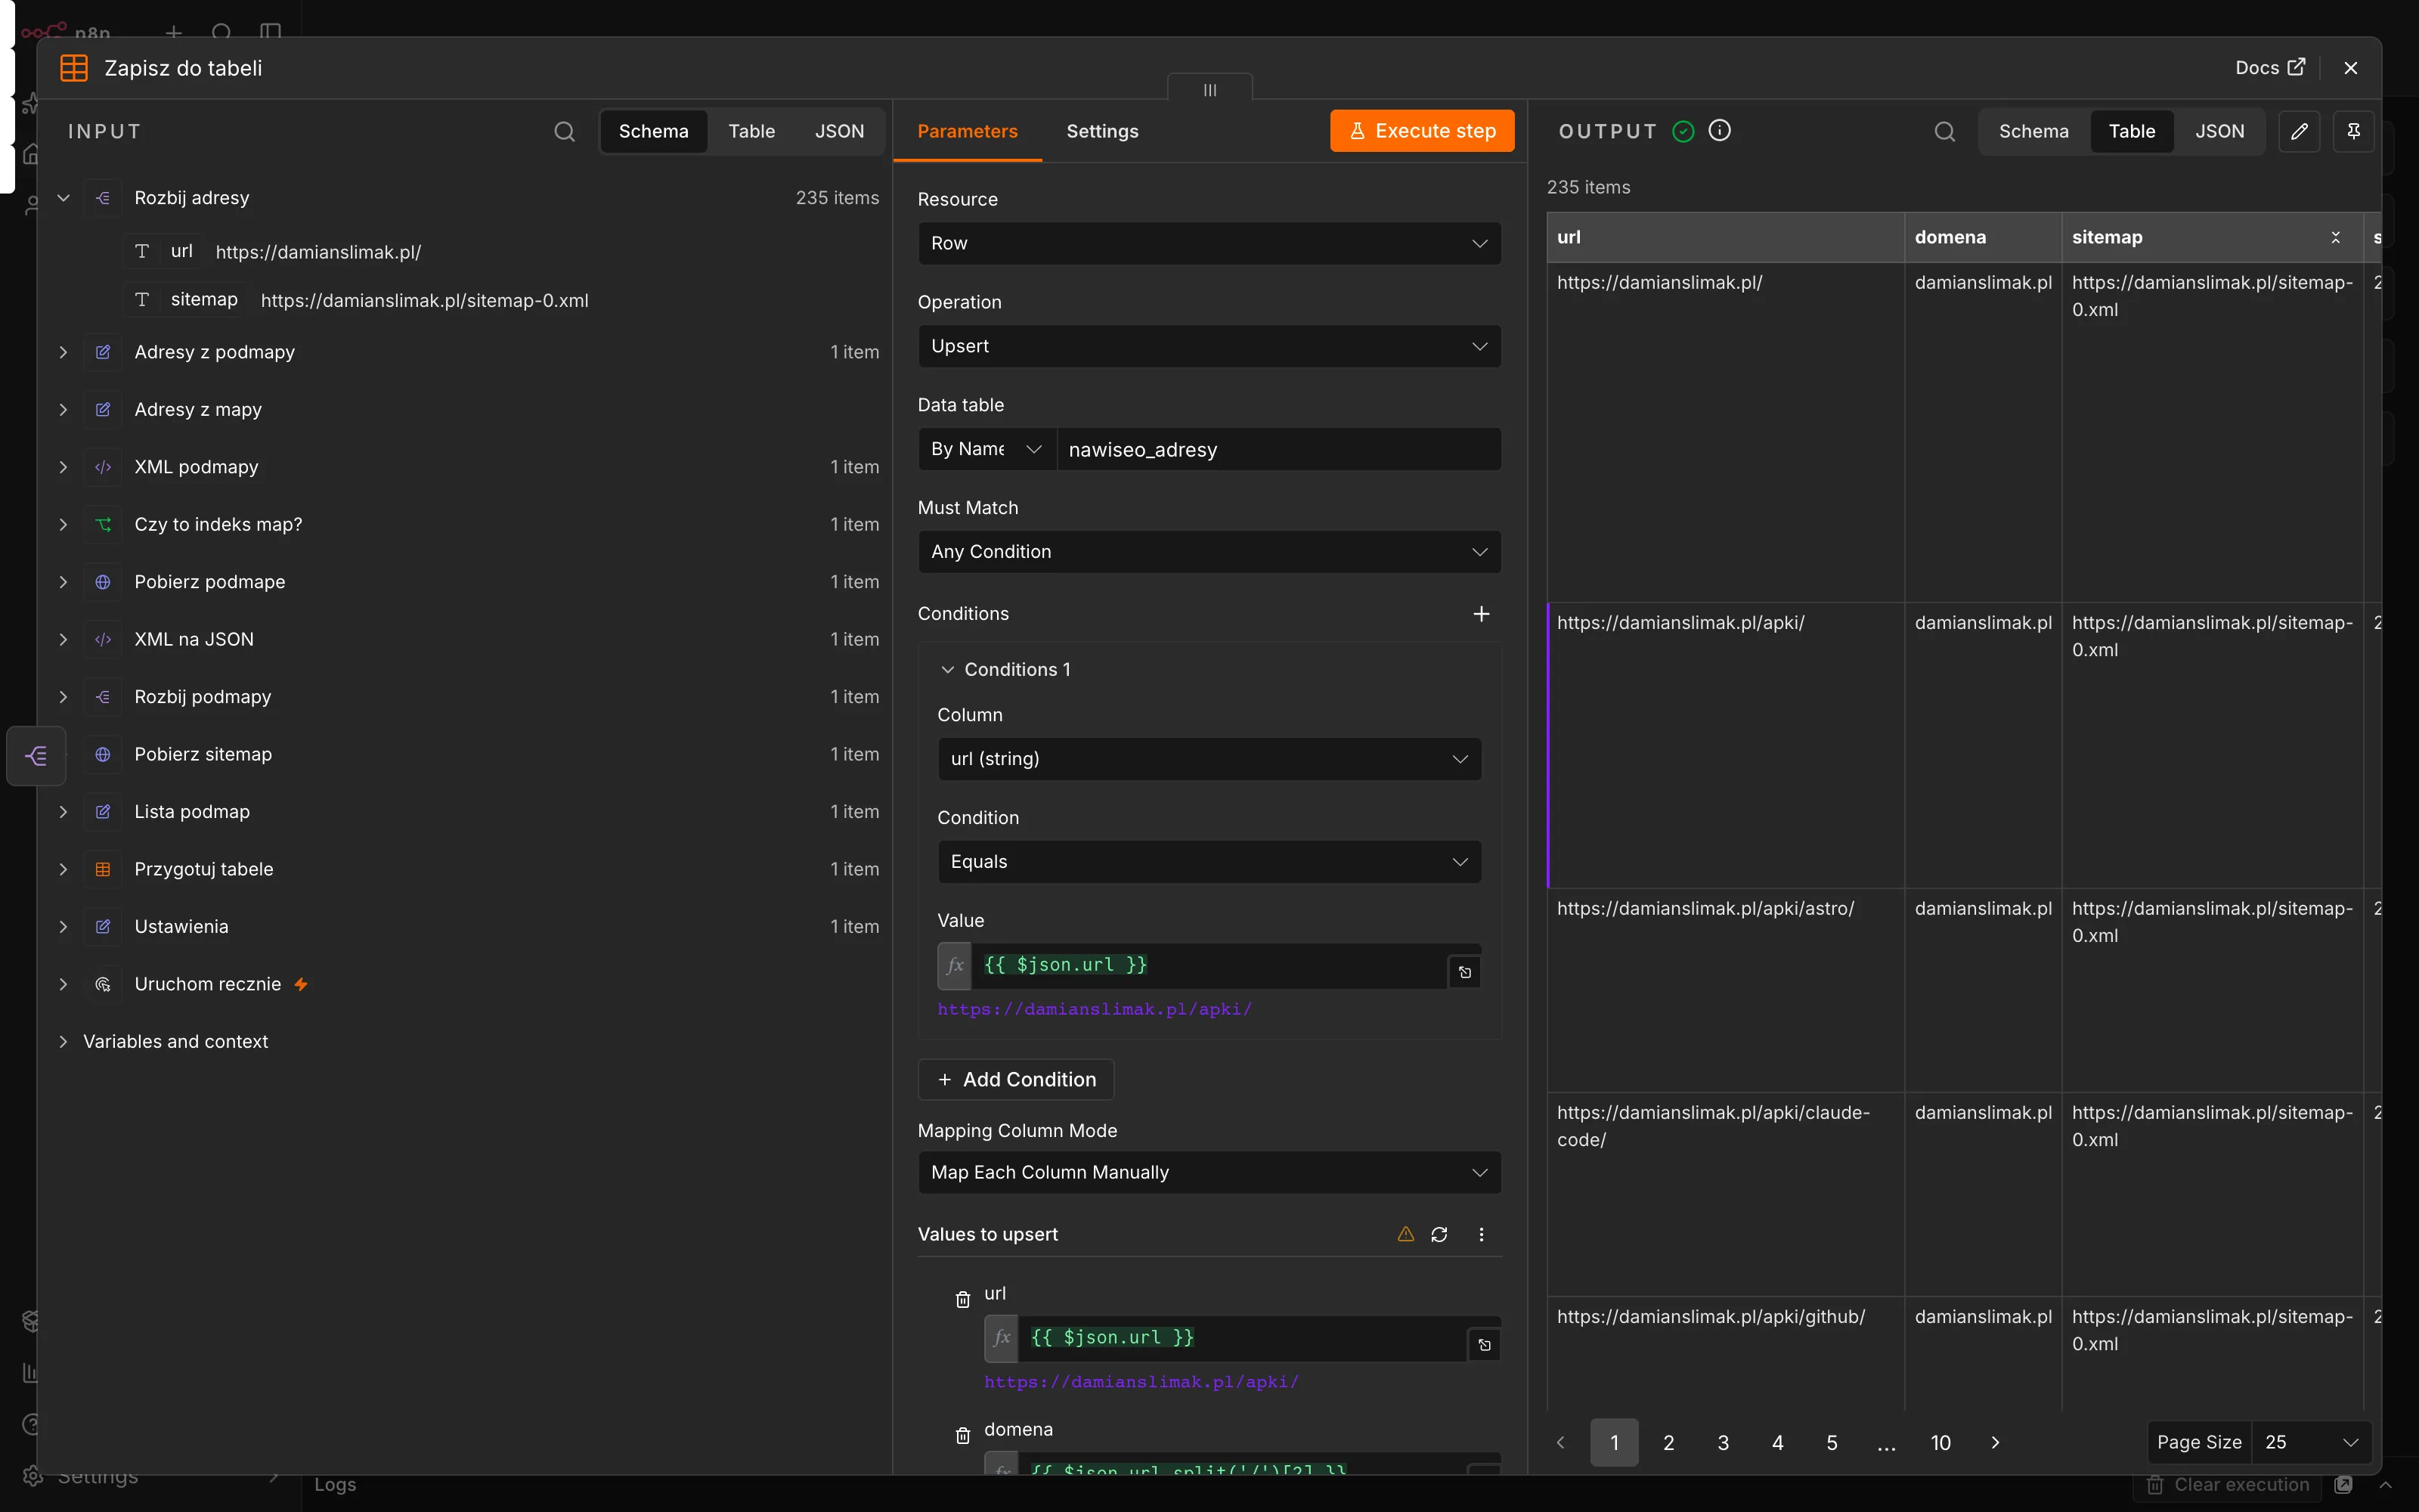Screen dimensions: 2419x1512
Task: Switch output view to Schema
Action: 2033,131
